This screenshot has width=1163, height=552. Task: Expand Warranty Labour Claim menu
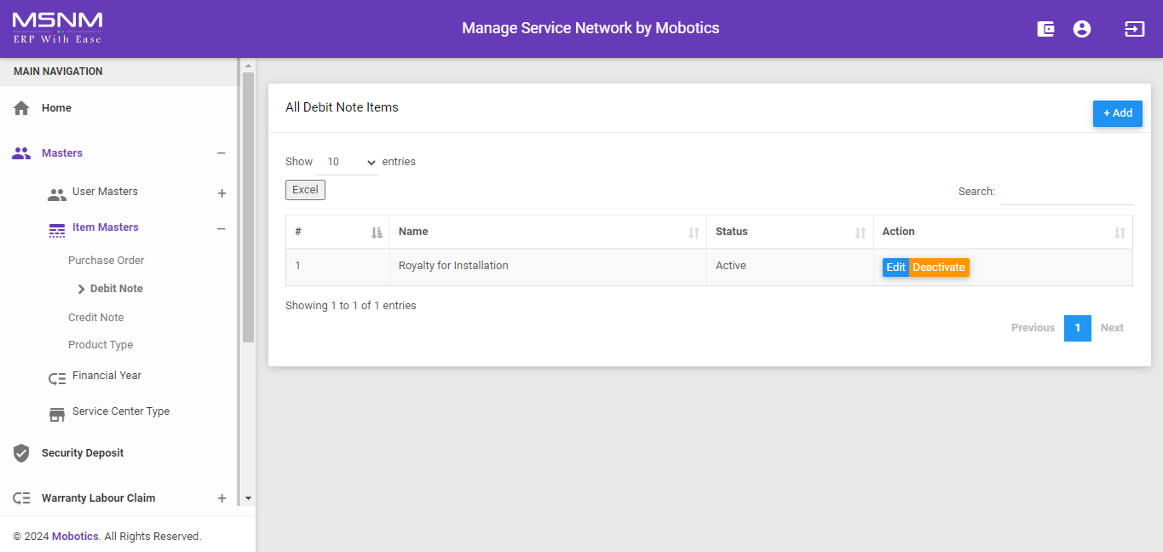[222, 498]
